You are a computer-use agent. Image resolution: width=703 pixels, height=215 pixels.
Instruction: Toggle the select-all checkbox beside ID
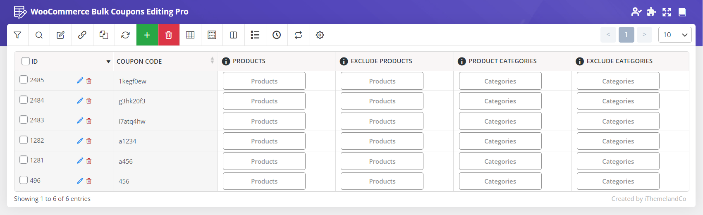tap(26, 61)
